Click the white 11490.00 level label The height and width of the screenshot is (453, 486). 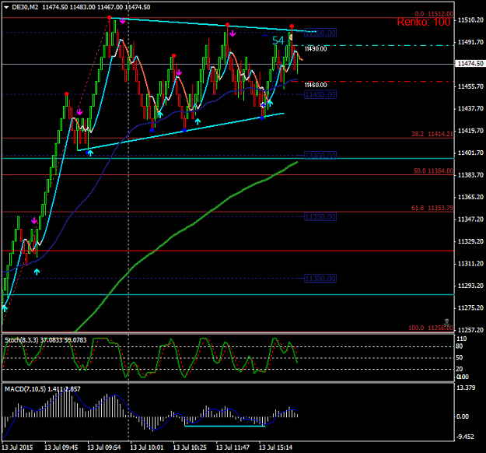pos(316,49)
